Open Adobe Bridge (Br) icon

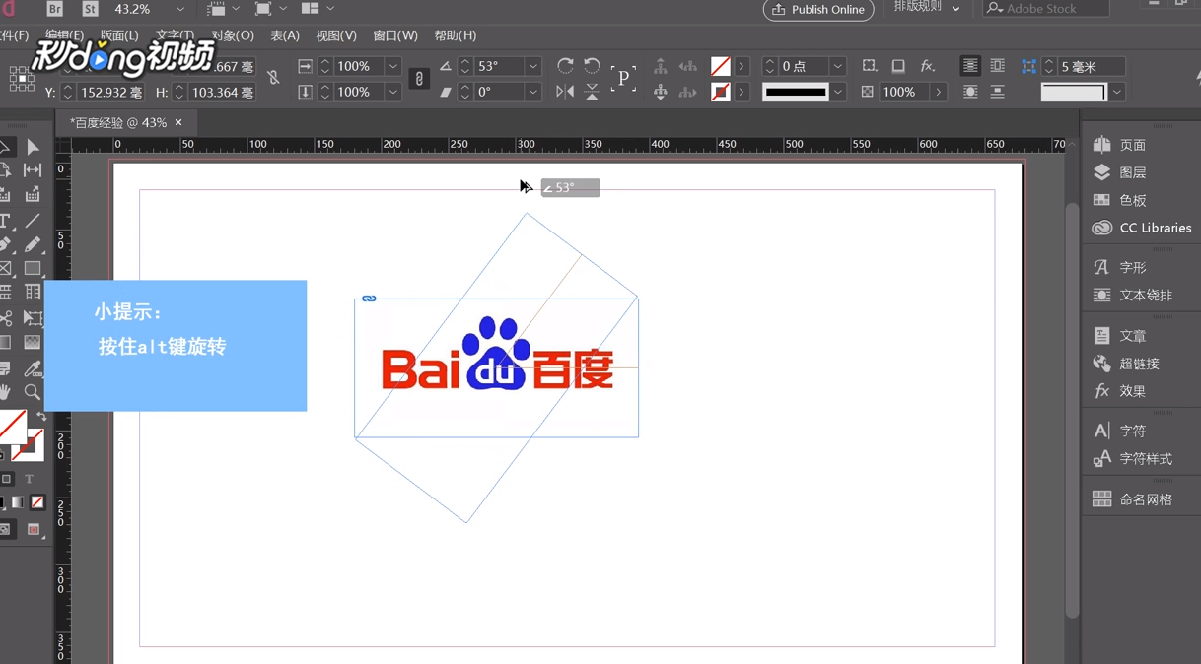55,9
